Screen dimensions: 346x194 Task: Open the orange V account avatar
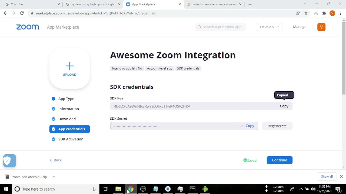[321, 27]
